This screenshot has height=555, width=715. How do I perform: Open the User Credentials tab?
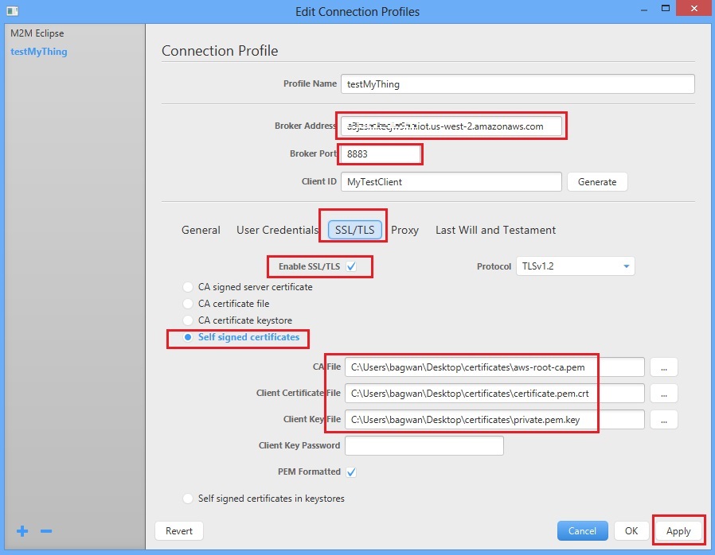point(277,230)
